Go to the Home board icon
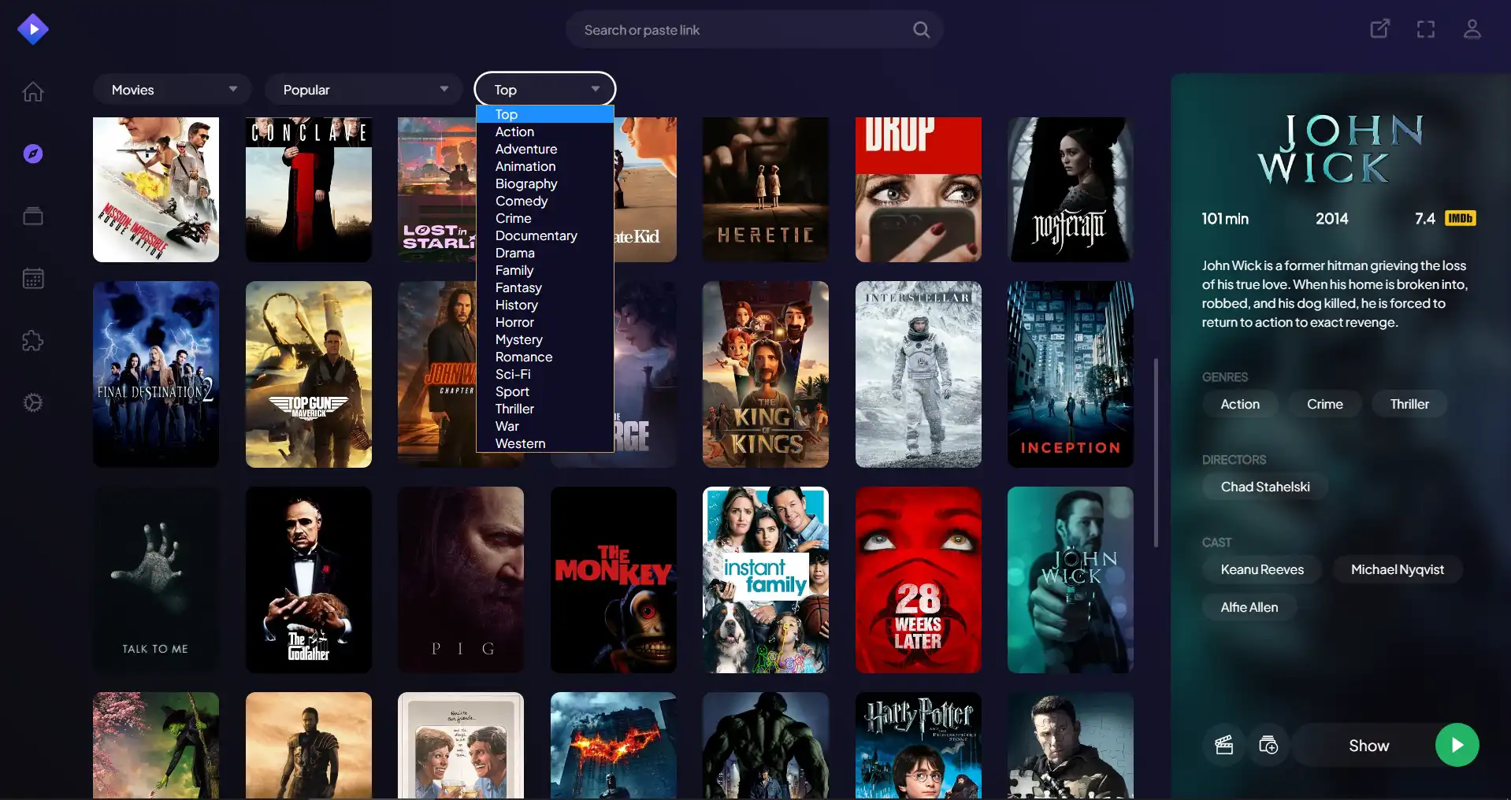 pos(33,91)
